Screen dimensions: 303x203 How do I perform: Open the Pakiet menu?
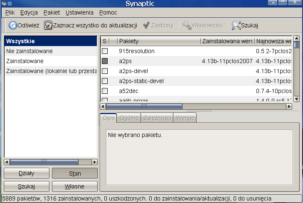52,12
